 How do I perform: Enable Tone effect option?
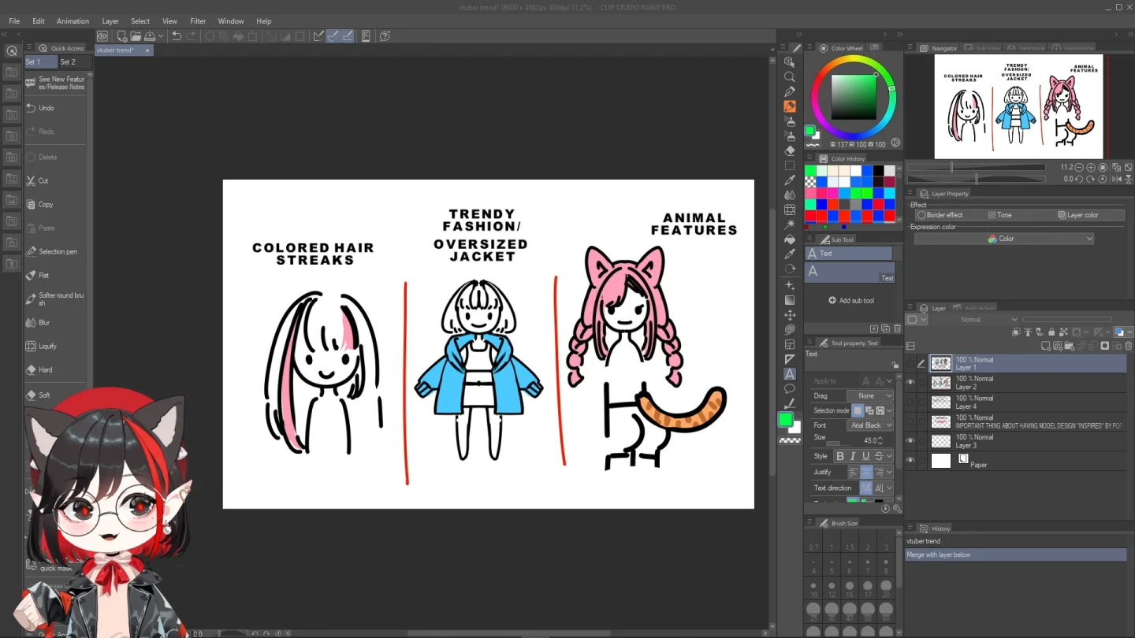[x=1000, y=215]
